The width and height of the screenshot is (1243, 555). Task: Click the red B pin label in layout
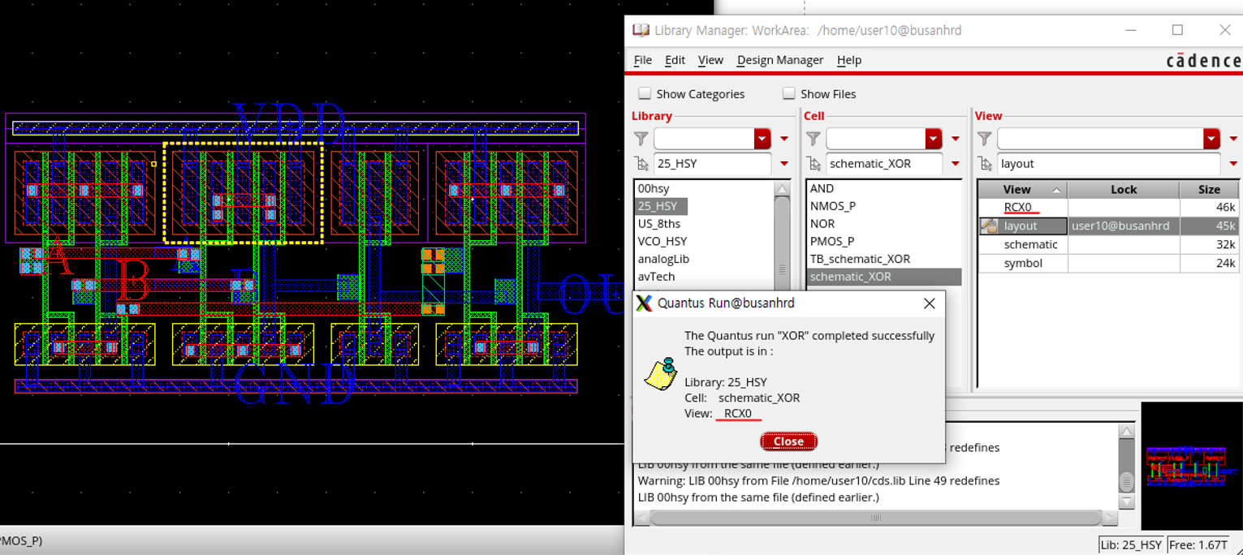pyautogui.click(x=133, y=282)
